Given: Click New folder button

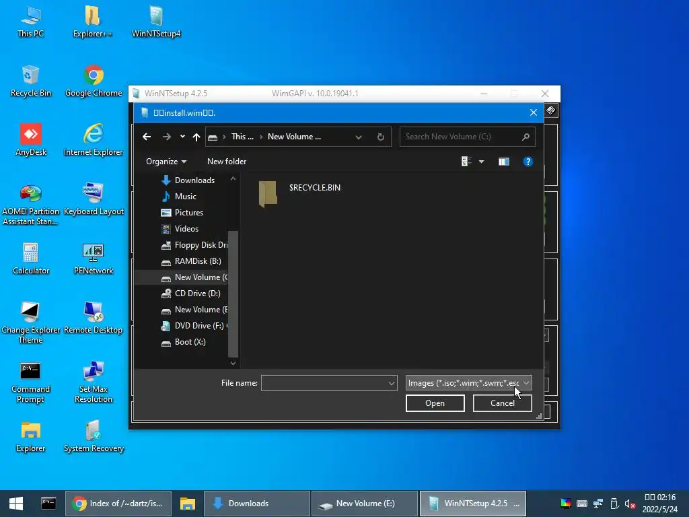Looking at the screenshot, I should tap(227, 162).
